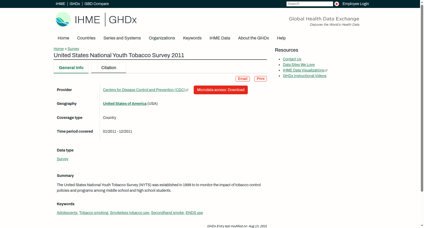Screen dimensions: 424x228
Task: Follow the Survey breadcrumb link
Action: coord(73,49)
